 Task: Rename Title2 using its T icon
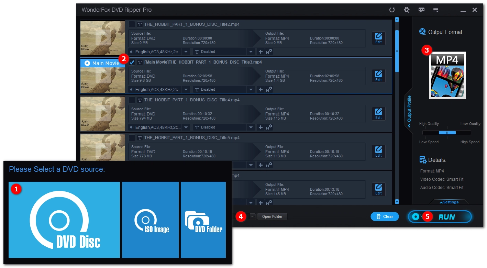point(140,24)
